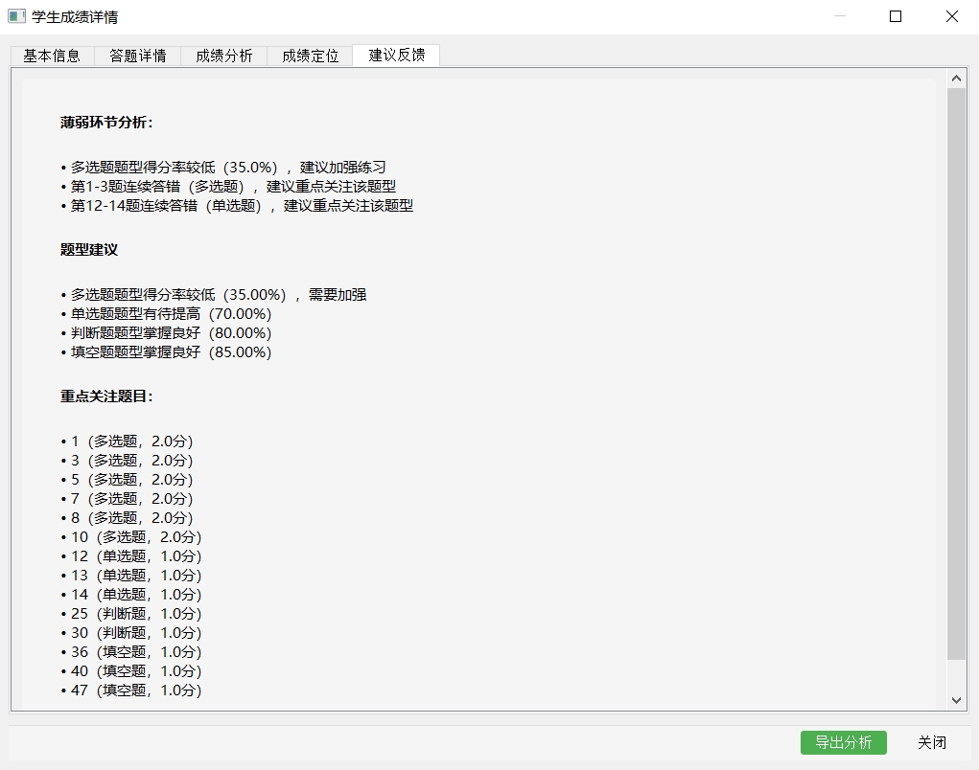The image size is (979, 770).
Task: Click the 重点关注题目 heading text
Action: pyautogui.click(x=106, y=396)
